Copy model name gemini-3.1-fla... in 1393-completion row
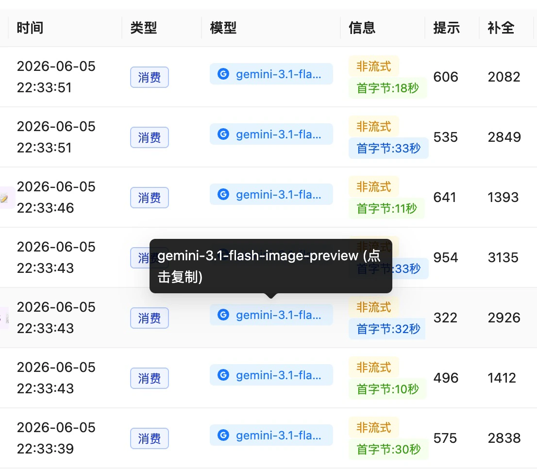This screenshot has height=470, width=537. pos(271,194)
